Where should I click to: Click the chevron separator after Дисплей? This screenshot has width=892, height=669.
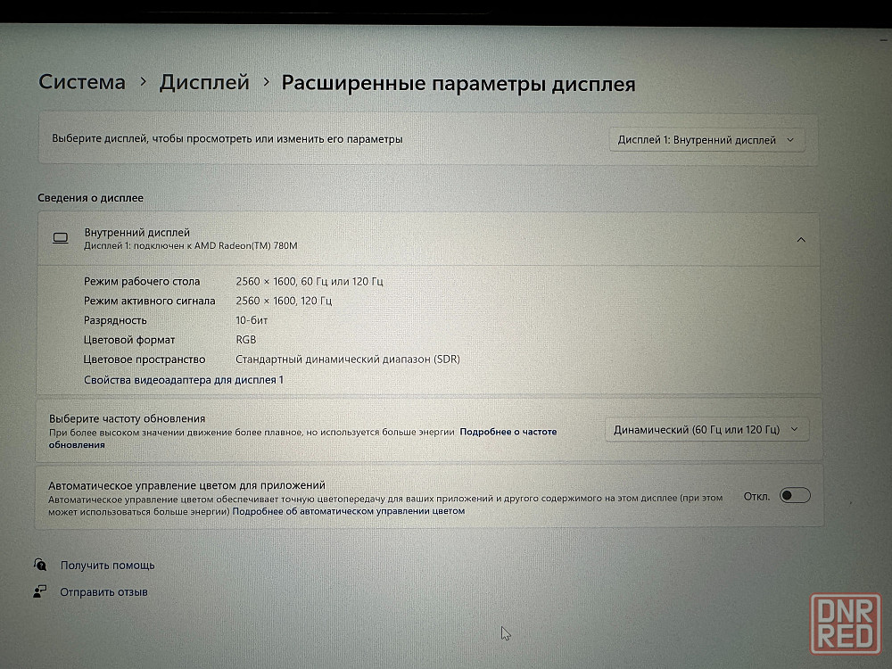pos(266,82)
